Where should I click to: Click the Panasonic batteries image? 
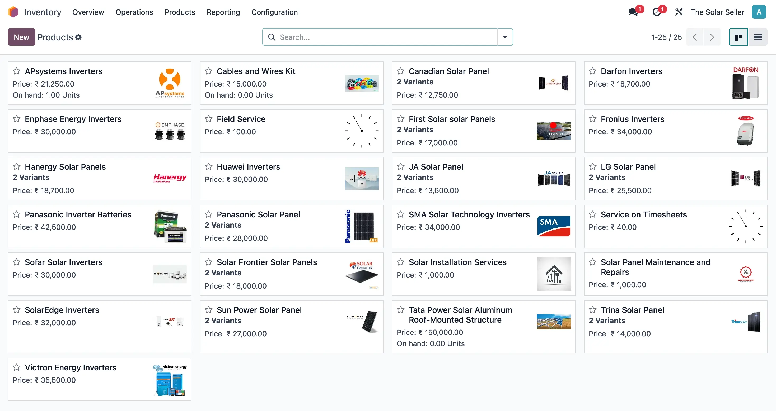[170, 226]
